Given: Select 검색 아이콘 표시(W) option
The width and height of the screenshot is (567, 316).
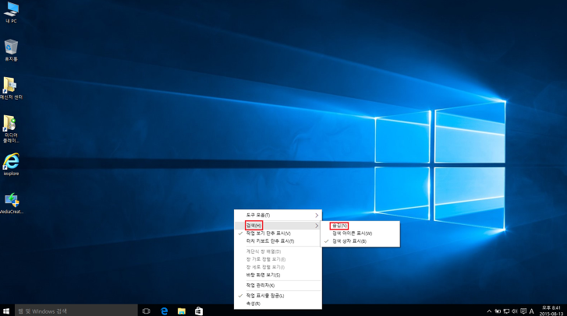Looking at the screenshot, I should click(360, 233).
